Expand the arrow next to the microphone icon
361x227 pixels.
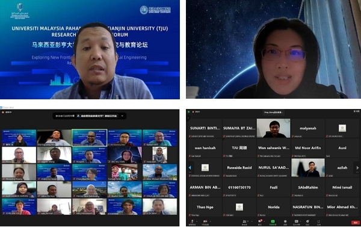tap(197, 222)
